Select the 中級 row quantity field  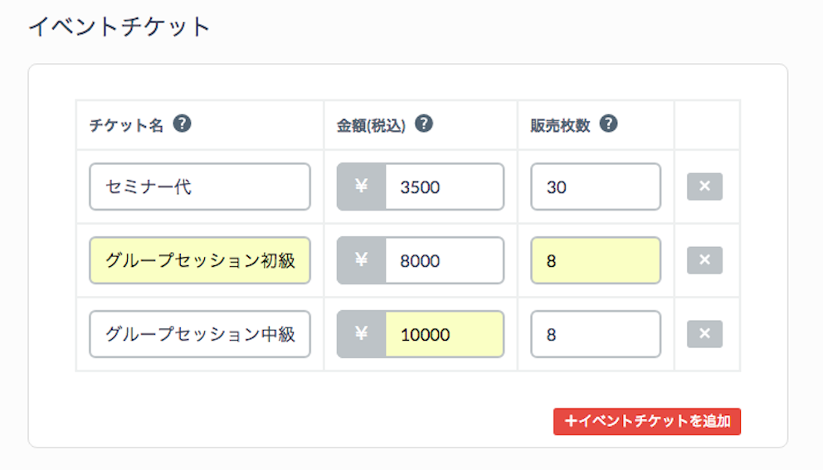coord(596,334)
